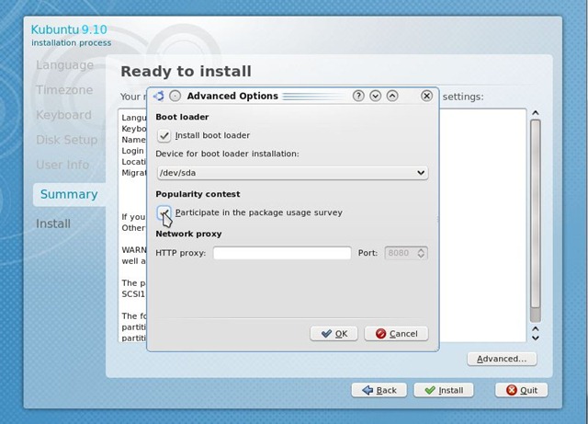The height and width of the screenshot is (424, 588).
Task: Select the Install step in sidebar
Action: (x=53, y=223)
